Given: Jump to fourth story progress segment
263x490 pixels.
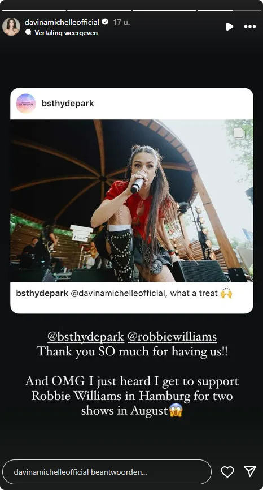Looking at the screenshot, I should click(229, 10).
